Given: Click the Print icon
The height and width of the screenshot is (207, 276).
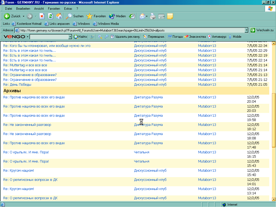Looking at the screenshot, I should pyautogui.click(x=153, y=16).
